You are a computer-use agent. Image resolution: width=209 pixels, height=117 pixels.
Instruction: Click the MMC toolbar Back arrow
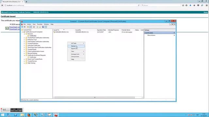point(22,27)
